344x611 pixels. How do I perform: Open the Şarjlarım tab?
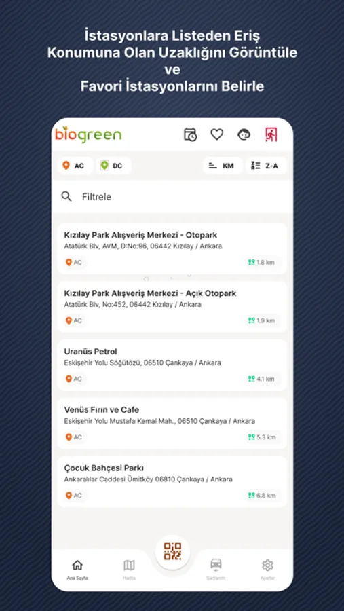(x=216, y=570)
